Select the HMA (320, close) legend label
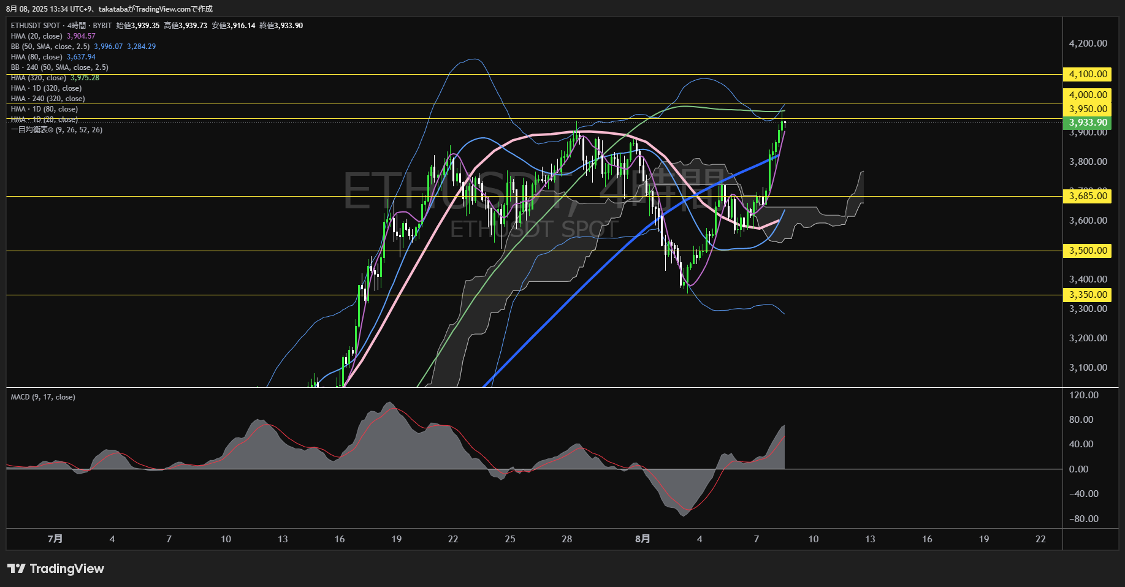This screenshot has width=1125, height=587. (x=39, y=78)
